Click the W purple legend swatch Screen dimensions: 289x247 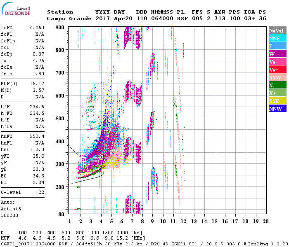tap(277, 54)
